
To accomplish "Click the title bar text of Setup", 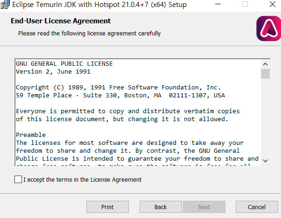I will coord(99,5).
